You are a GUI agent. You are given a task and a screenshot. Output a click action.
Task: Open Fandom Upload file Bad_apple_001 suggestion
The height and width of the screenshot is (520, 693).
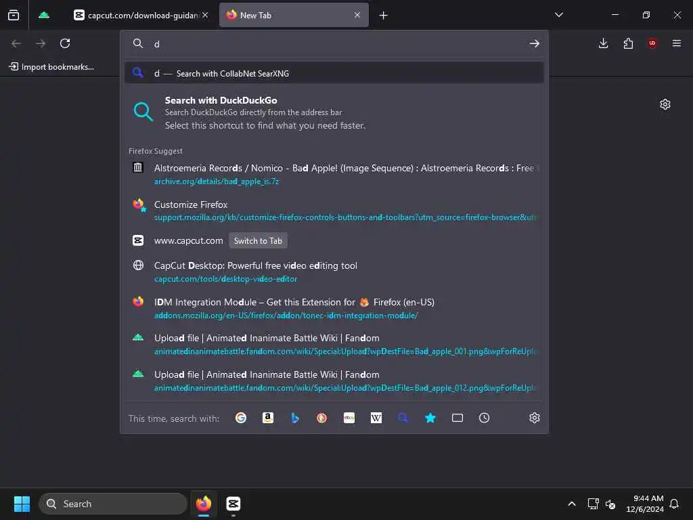coord(334,344)
